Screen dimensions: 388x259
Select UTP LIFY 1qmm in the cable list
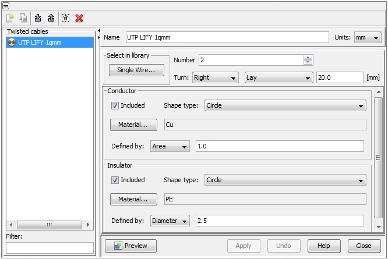(40, 42)
